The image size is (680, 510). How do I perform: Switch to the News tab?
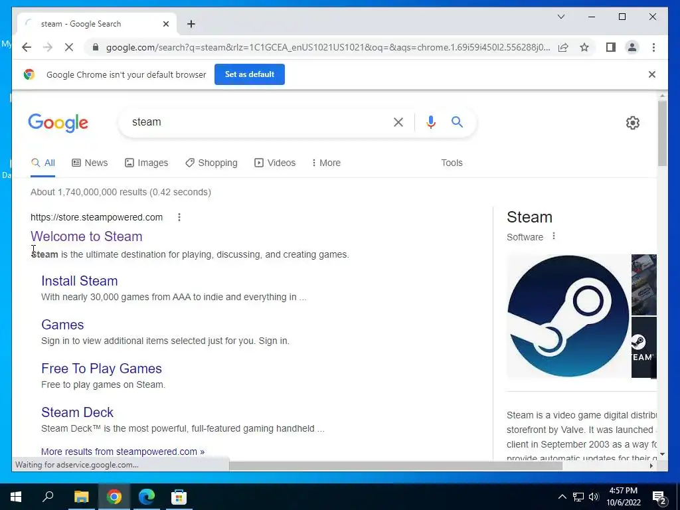point(90,163)
